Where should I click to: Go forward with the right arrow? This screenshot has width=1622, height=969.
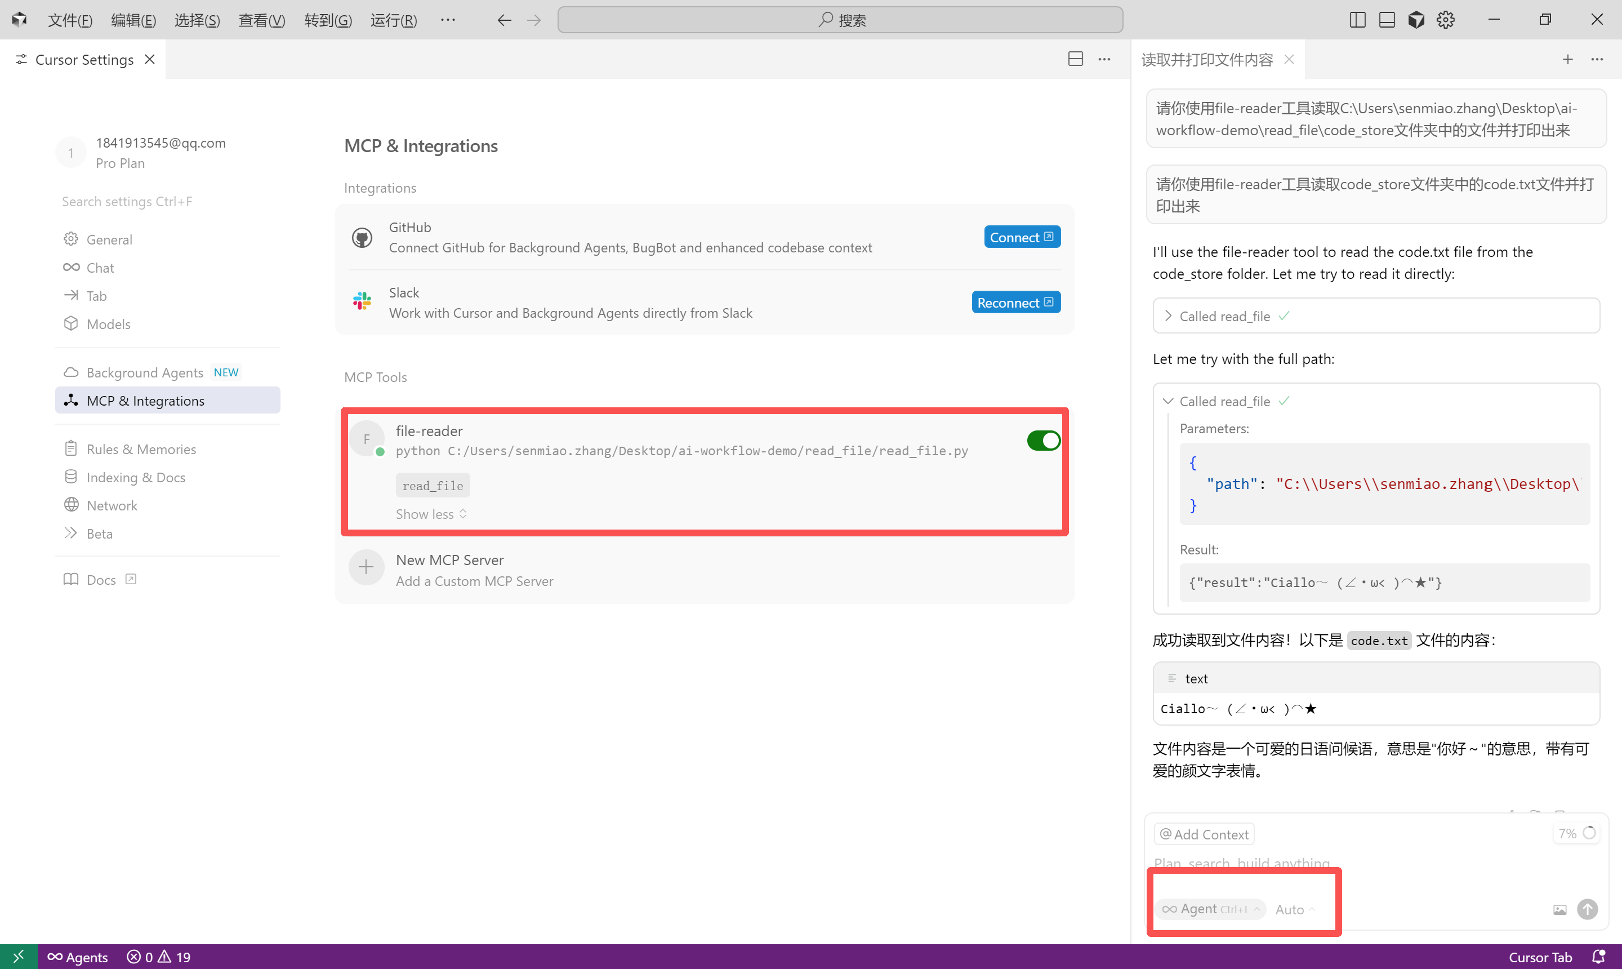tap(534, 20)
